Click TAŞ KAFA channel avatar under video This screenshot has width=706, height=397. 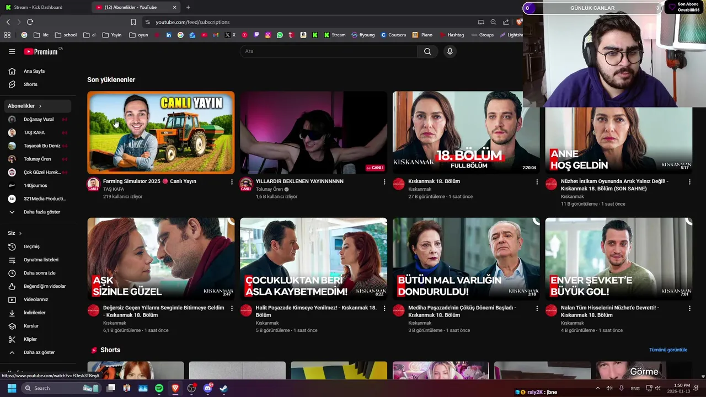[x=93, y=184]
